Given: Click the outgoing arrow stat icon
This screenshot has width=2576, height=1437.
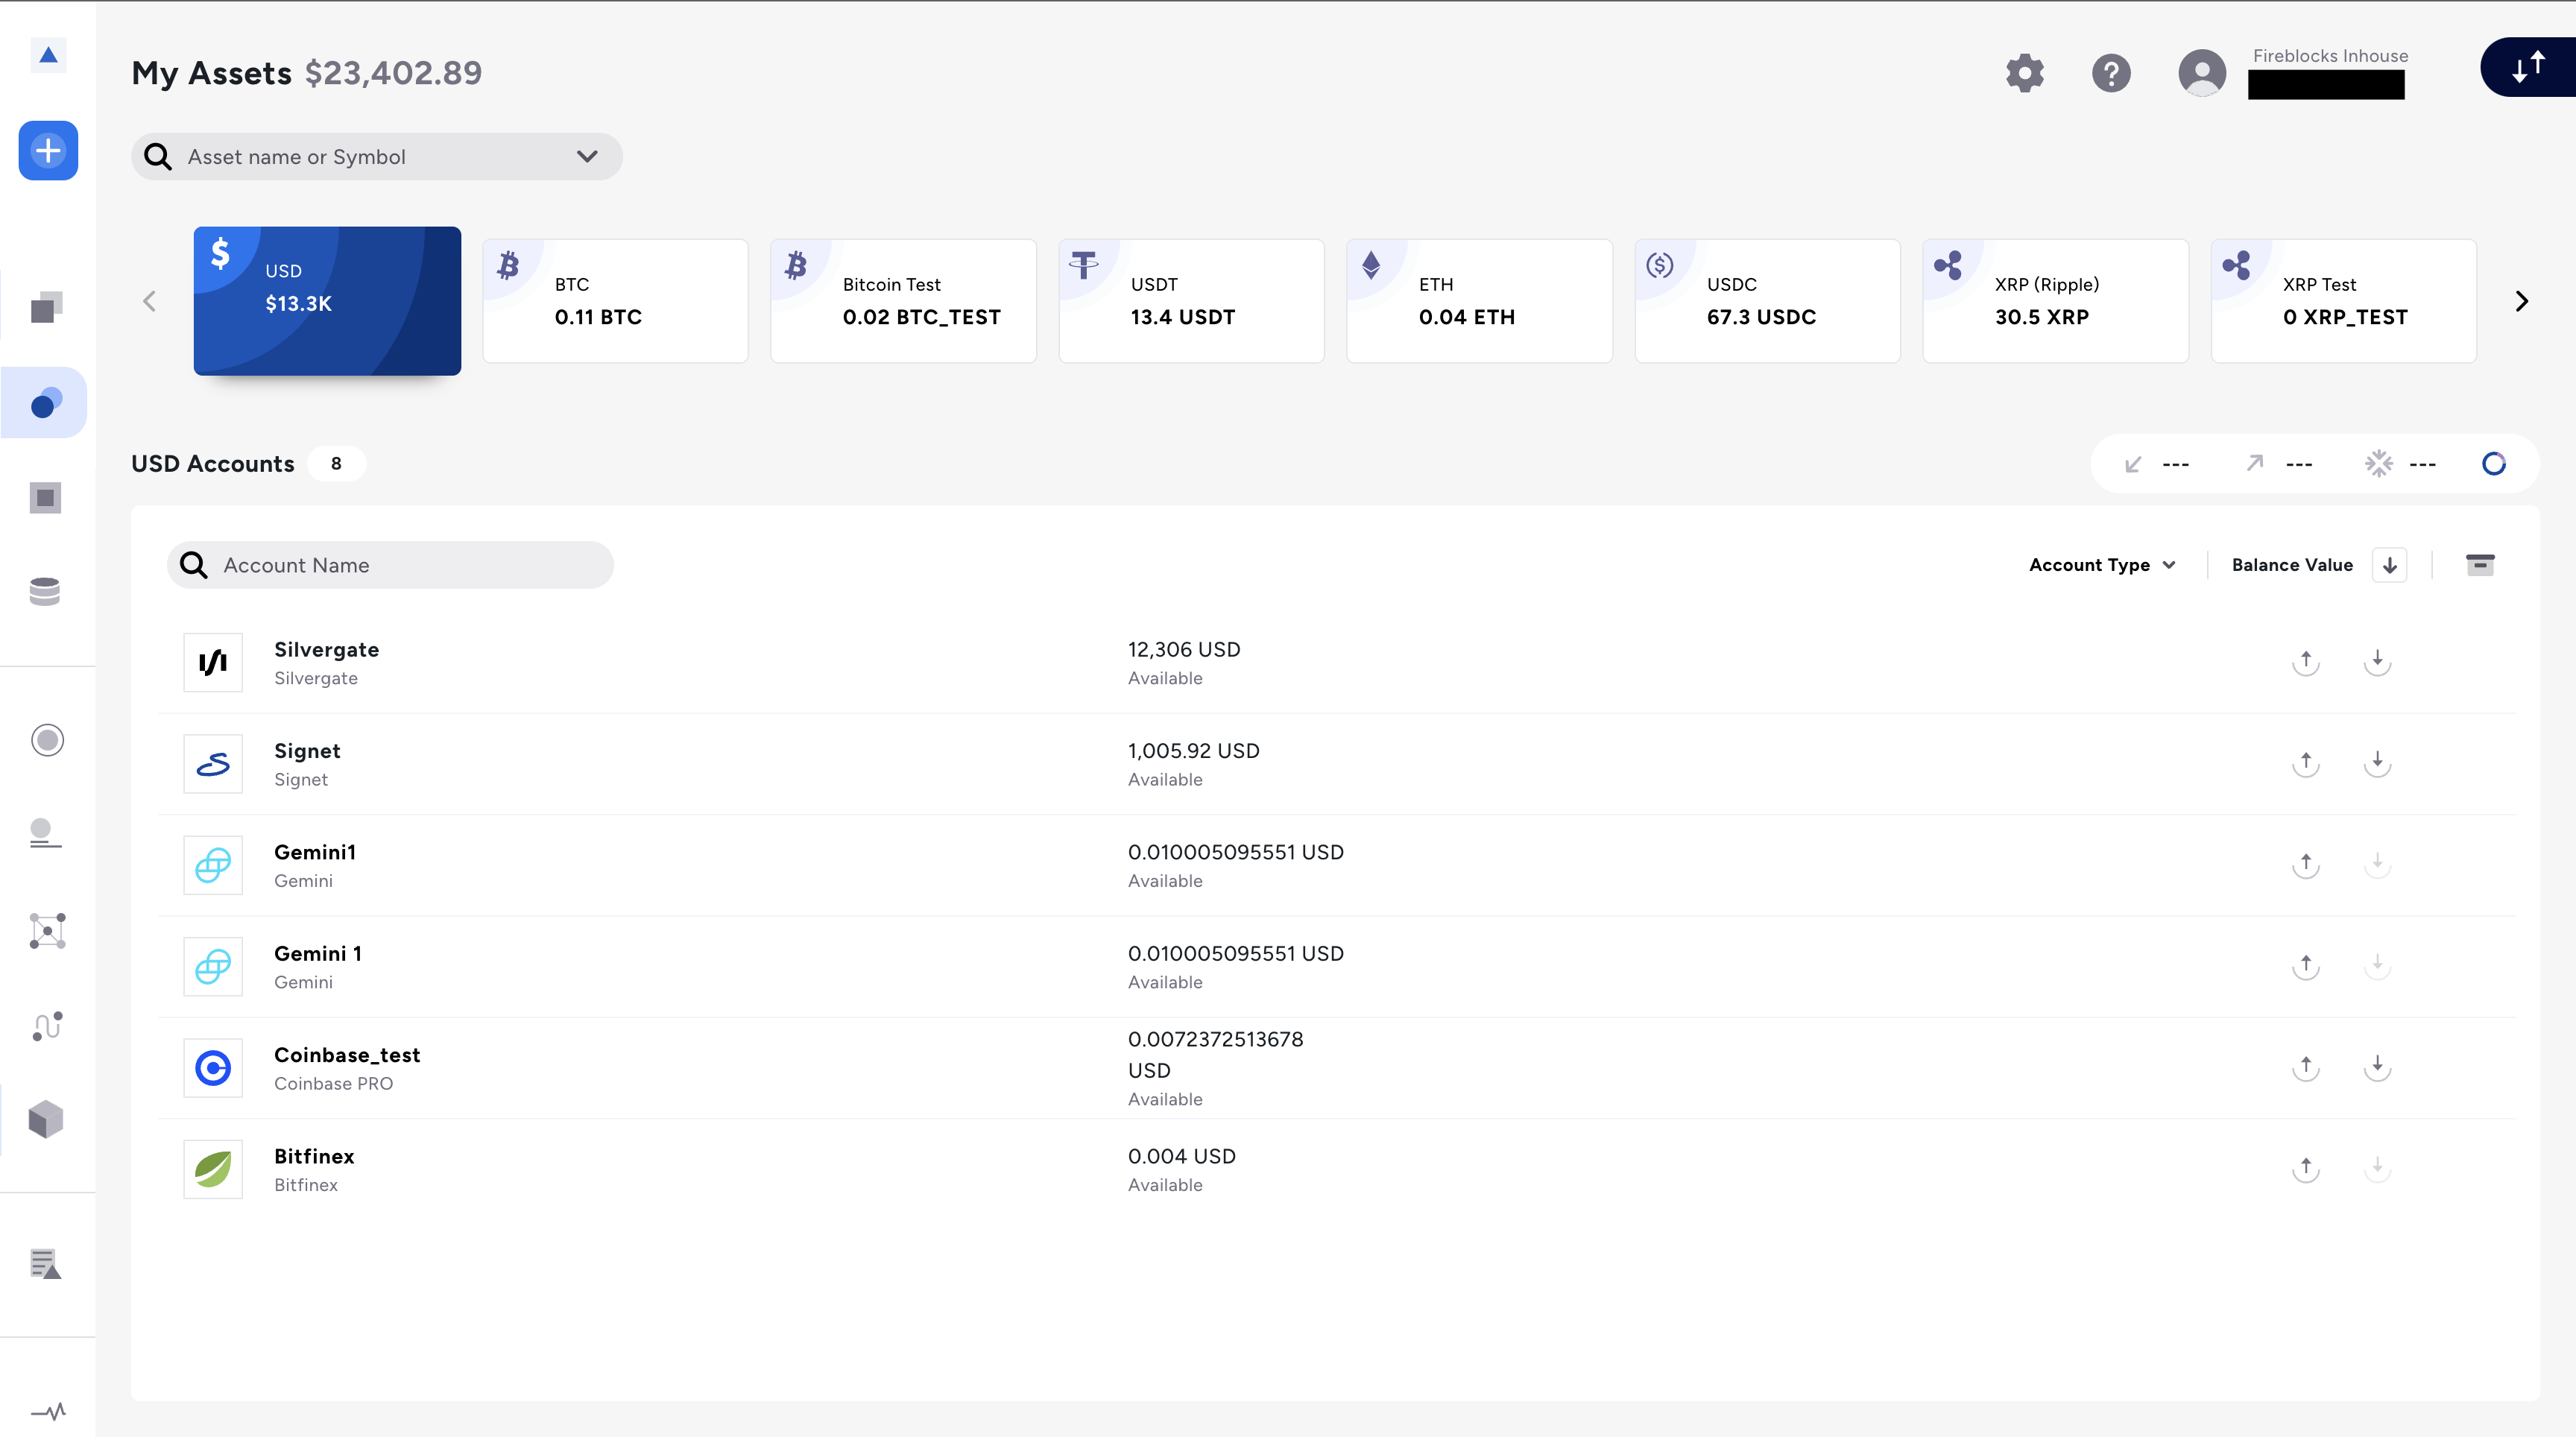Looking at the screenshot, I should pos(2255,463).
